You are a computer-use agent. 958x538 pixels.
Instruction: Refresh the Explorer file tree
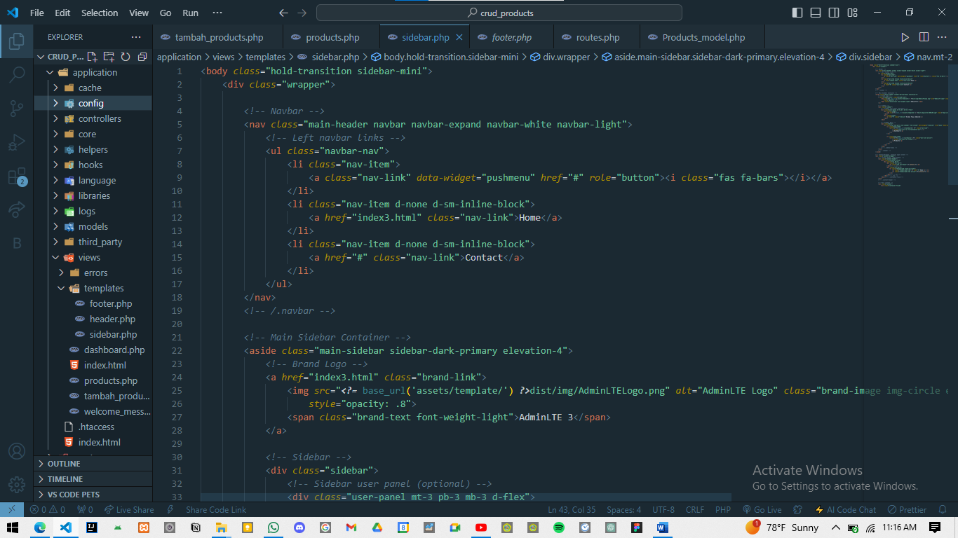[x=126, y=57]
